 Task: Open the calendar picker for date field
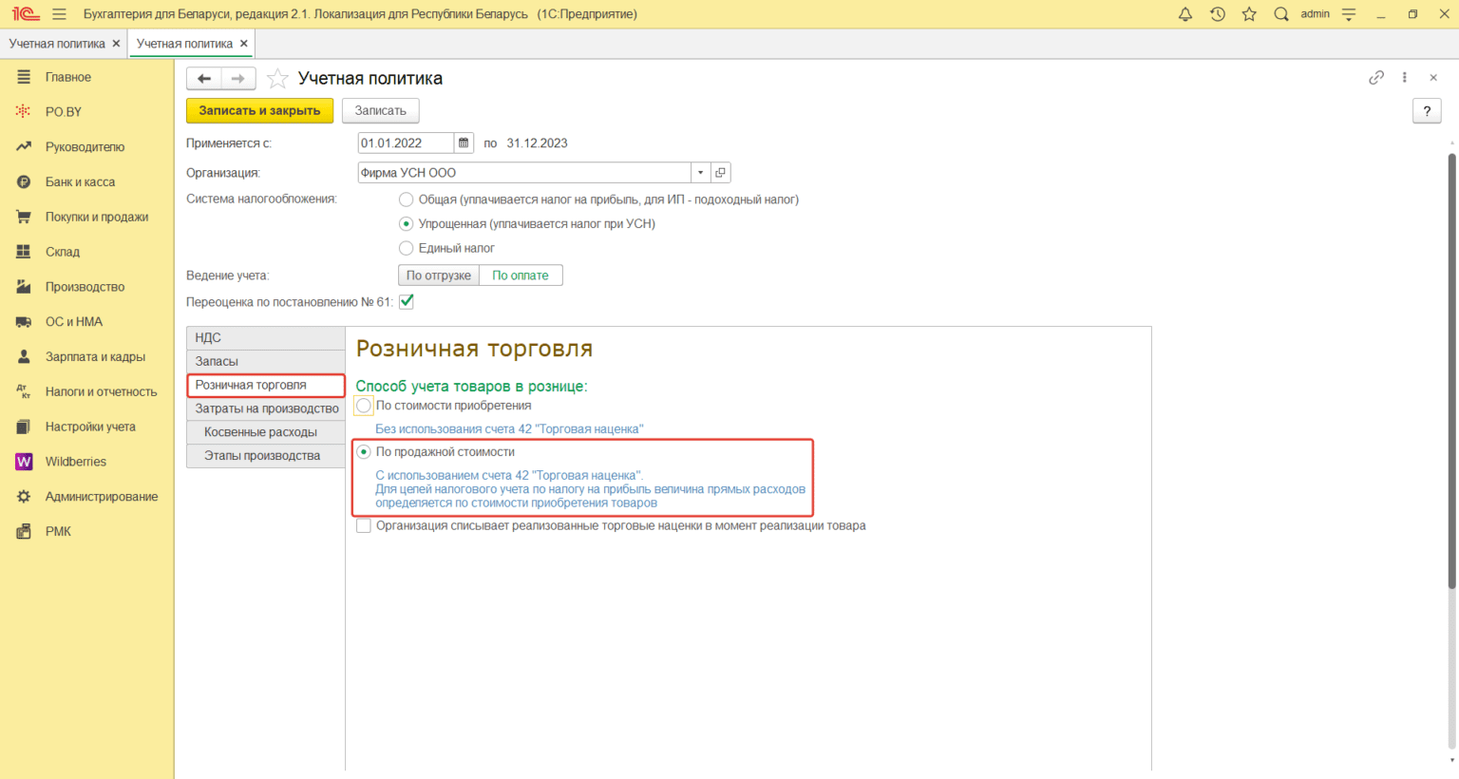464,143
